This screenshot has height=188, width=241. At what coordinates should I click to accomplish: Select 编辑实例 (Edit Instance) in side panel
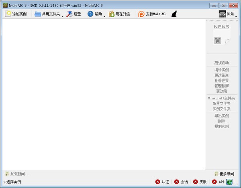coord(221,70)
